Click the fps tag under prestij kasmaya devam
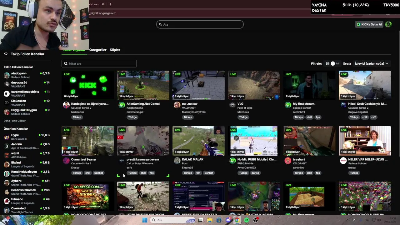 coord(152,173)
